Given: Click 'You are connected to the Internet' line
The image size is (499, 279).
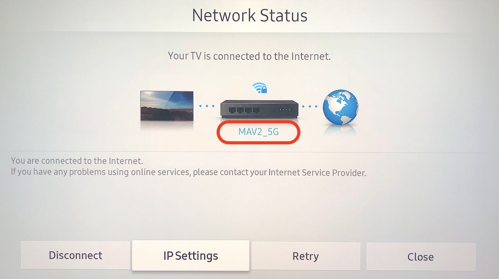Looking at the screenshot, I should (x=77, y=161).
